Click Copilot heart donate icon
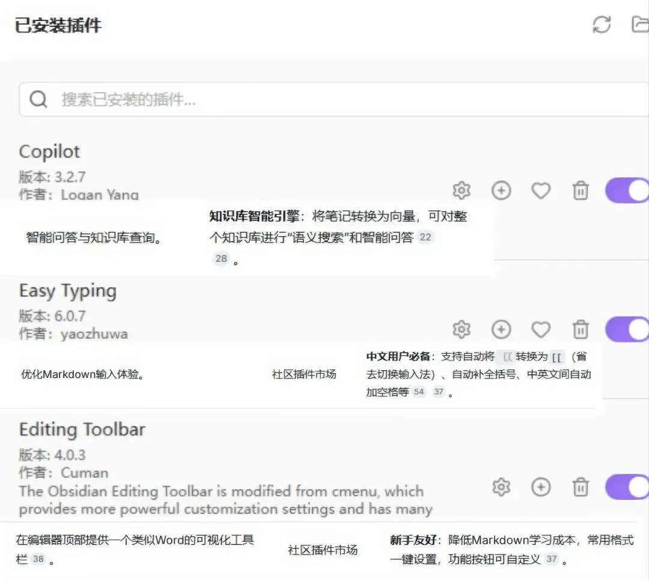The width and height of the screenshot is (649, 581). pyautogui.click(x=541, y=191)
